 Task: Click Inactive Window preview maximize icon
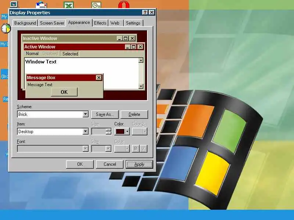125,38
